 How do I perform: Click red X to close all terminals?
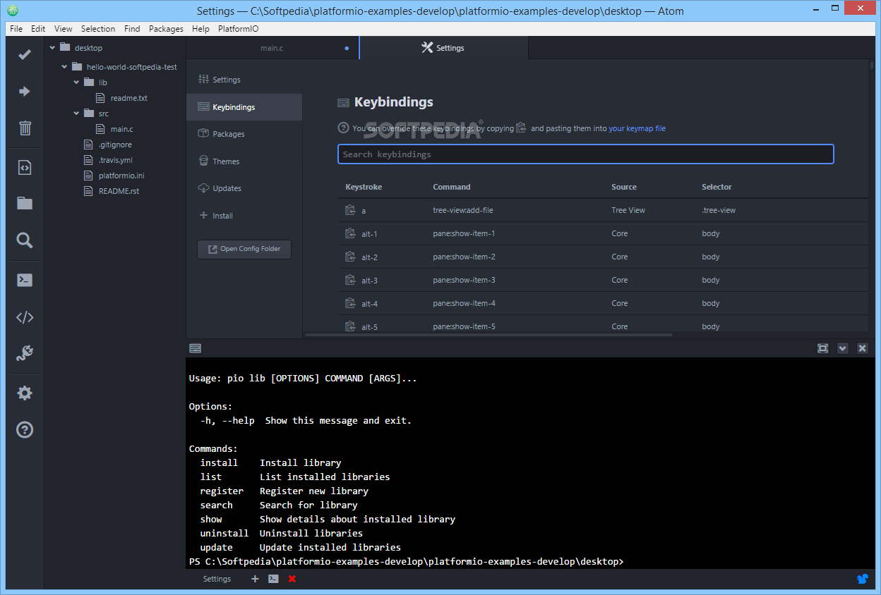tap(292, 579)
